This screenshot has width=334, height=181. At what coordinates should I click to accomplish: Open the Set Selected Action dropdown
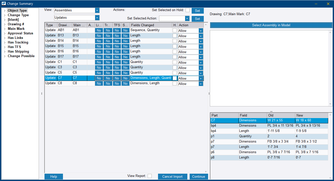(x=187, y=18)
